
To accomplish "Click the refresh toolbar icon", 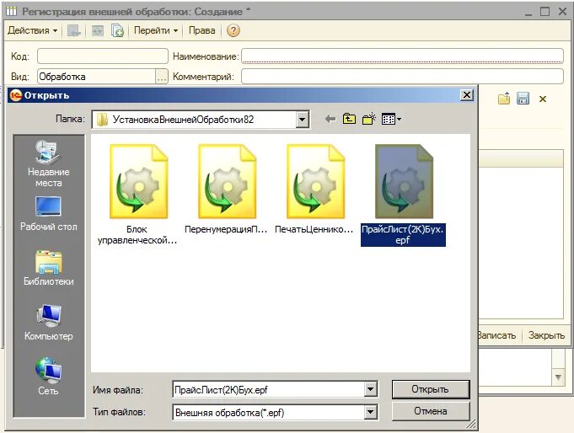I will (x=98, y=30).
